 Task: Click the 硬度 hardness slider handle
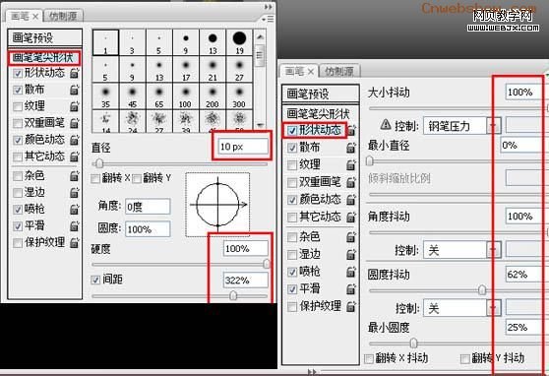point(267,264)
